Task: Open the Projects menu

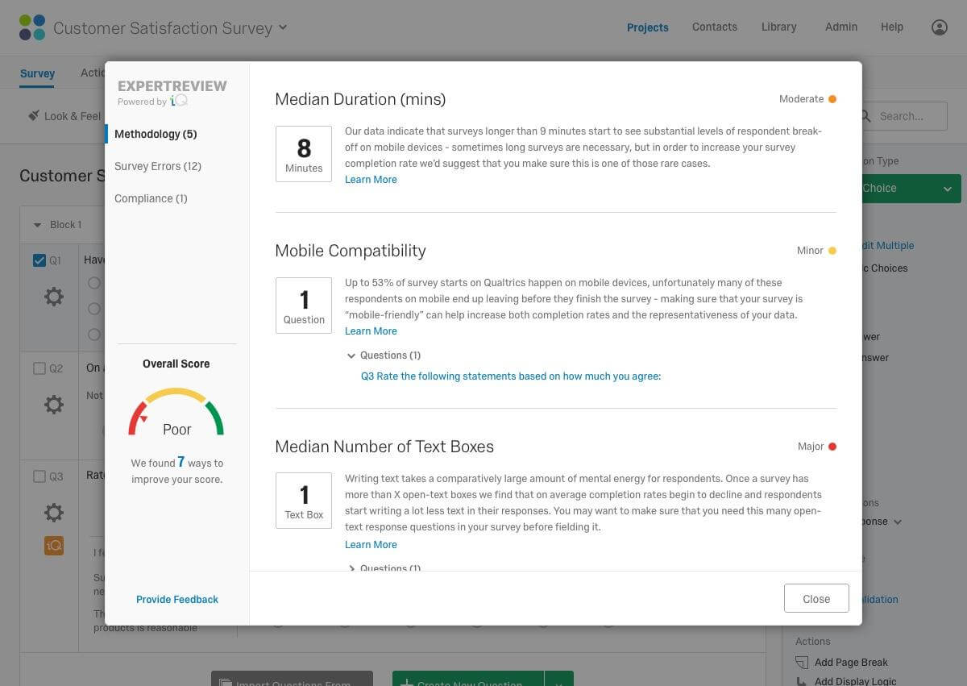Action: tap(648, 27)
